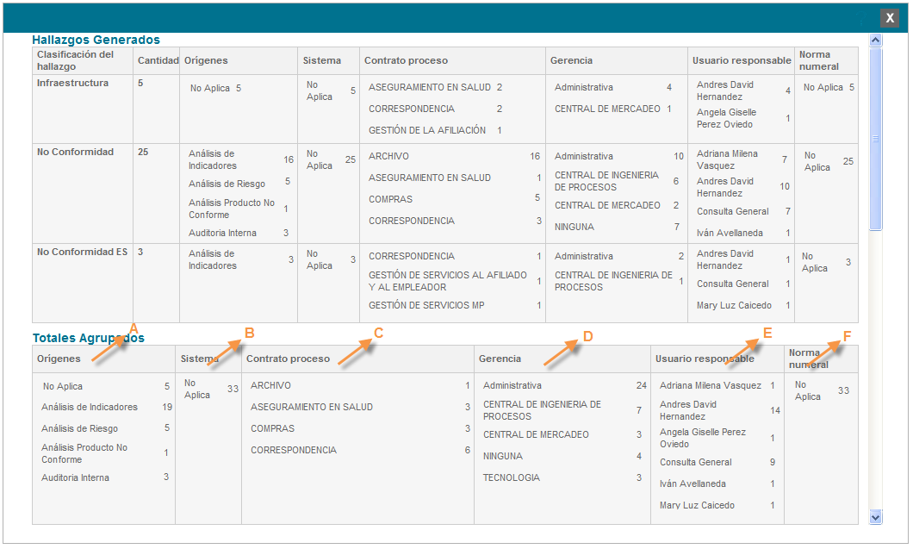The height and width of the screenshot is (549, 913).
Task: Click the Clasificación del hallazgo column header
Action: (x=76, y=60)
